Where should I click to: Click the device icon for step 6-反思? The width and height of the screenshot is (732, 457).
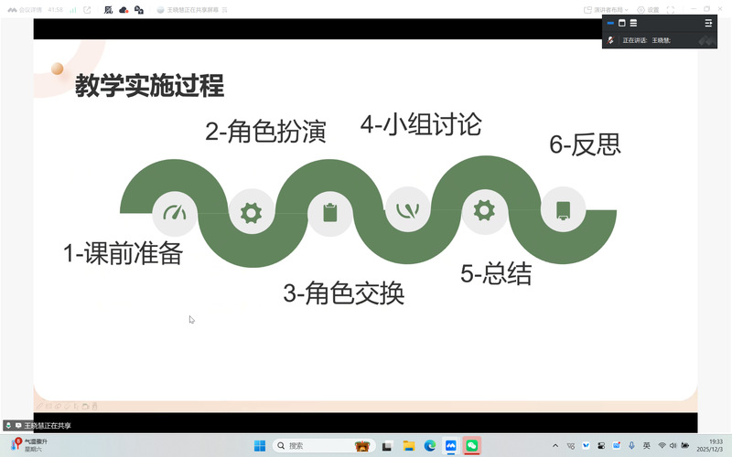tap(563, 210)
